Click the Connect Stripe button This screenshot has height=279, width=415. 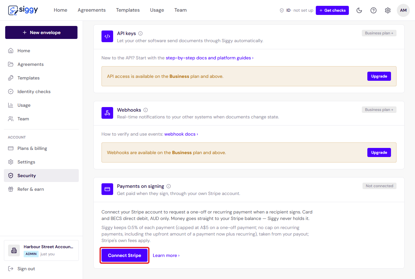[124, 255]
